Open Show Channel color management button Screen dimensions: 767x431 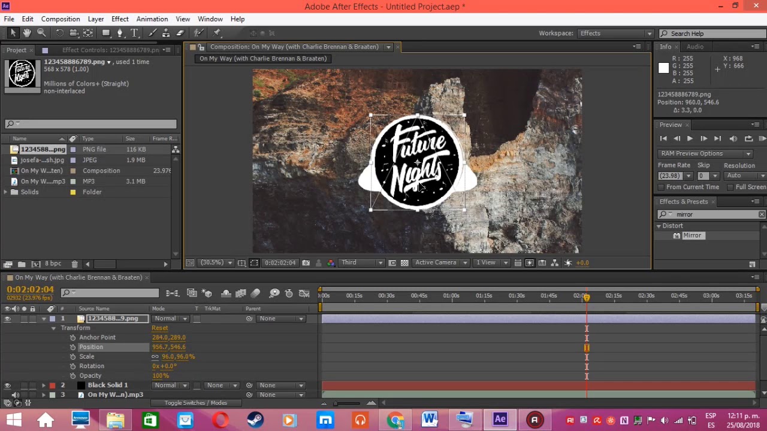click(x=331, y=263)
